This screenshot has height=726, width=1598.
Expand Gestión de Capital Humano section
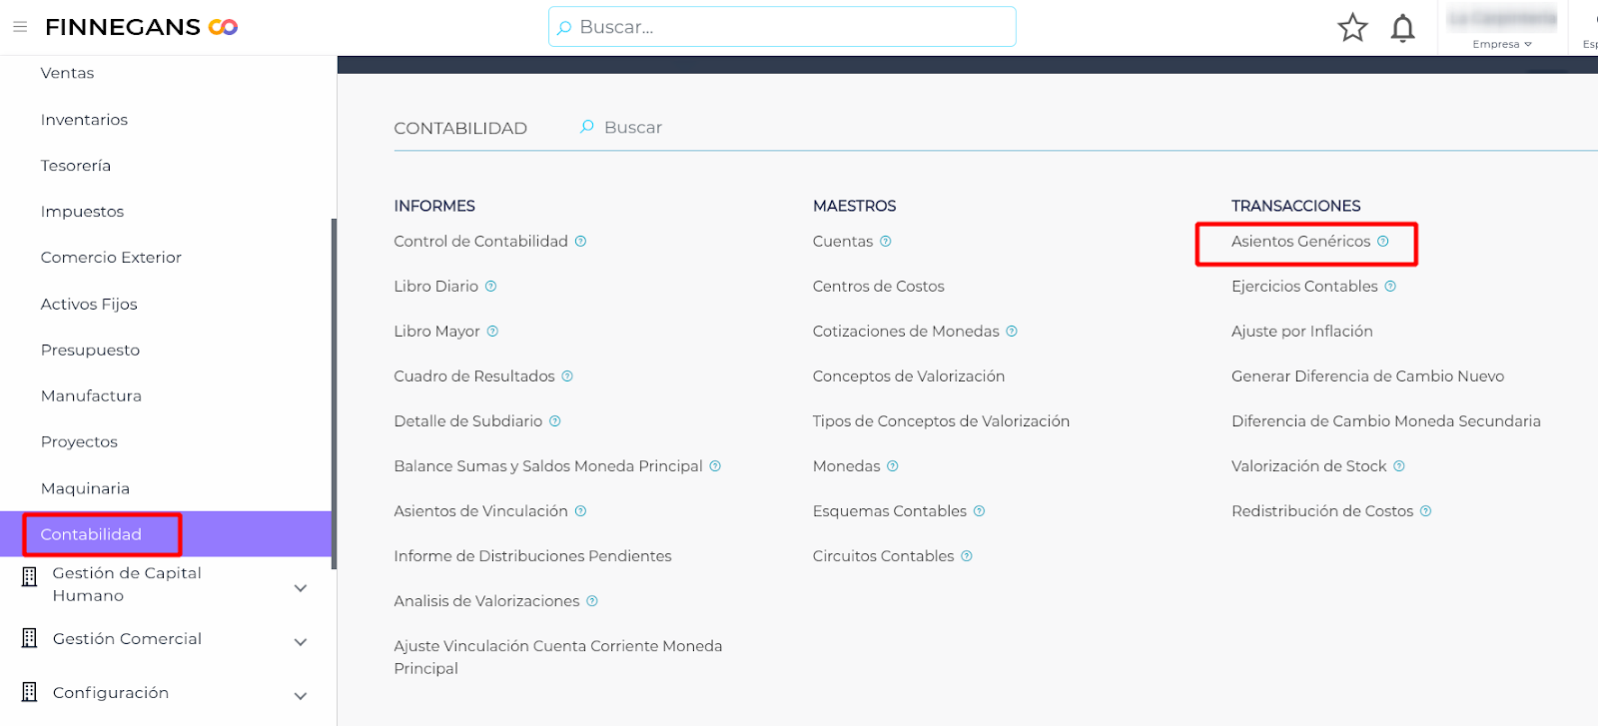pyautogui.click(x=300, y=588)
